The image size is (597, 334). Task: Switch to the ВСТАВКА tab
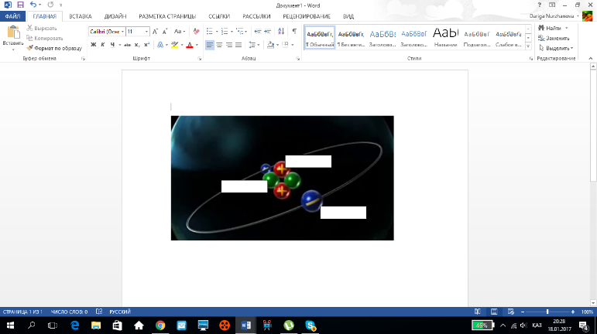point(81,16)
